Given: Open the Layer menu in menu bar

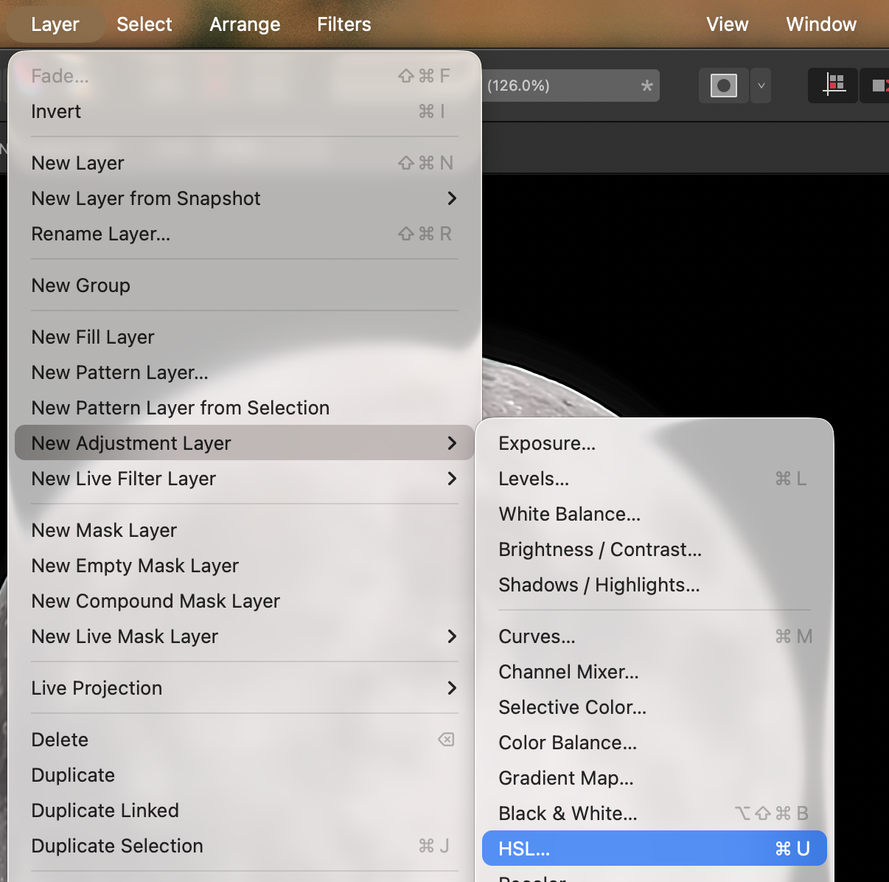Looking at the screenshot, I should coord(55,24).
